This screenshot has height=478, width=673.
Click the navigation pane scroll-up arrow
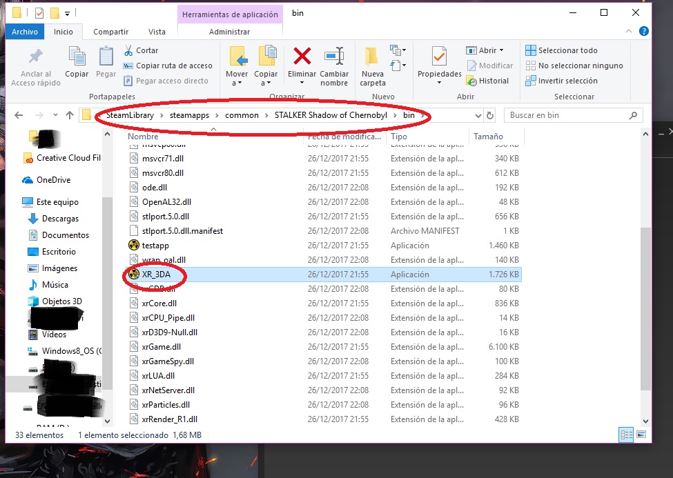tap(107, 135)
